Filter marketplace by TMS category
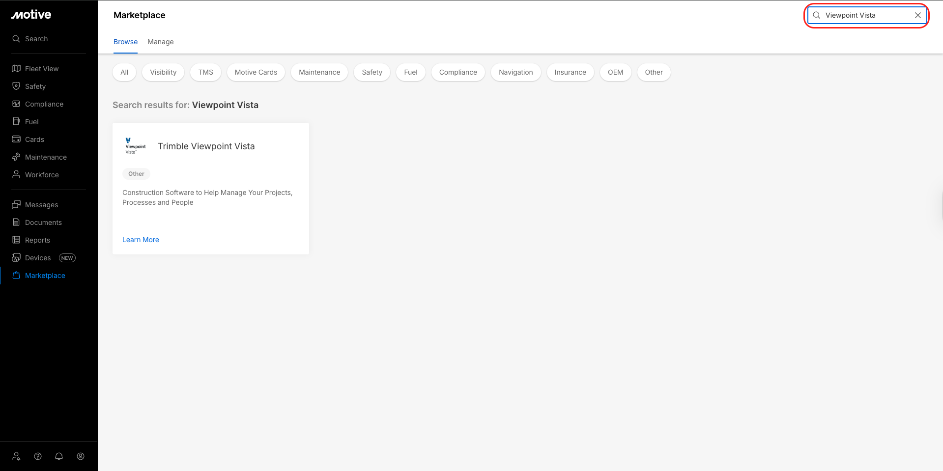Image resolution: width=943 pixels, height=471 pixels. coord(206,72)
